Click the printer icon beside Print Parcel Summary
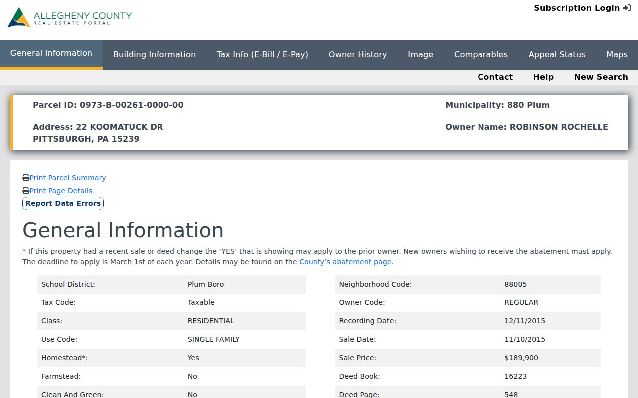This screenshot has width=638, height=398. click(26, 178)
